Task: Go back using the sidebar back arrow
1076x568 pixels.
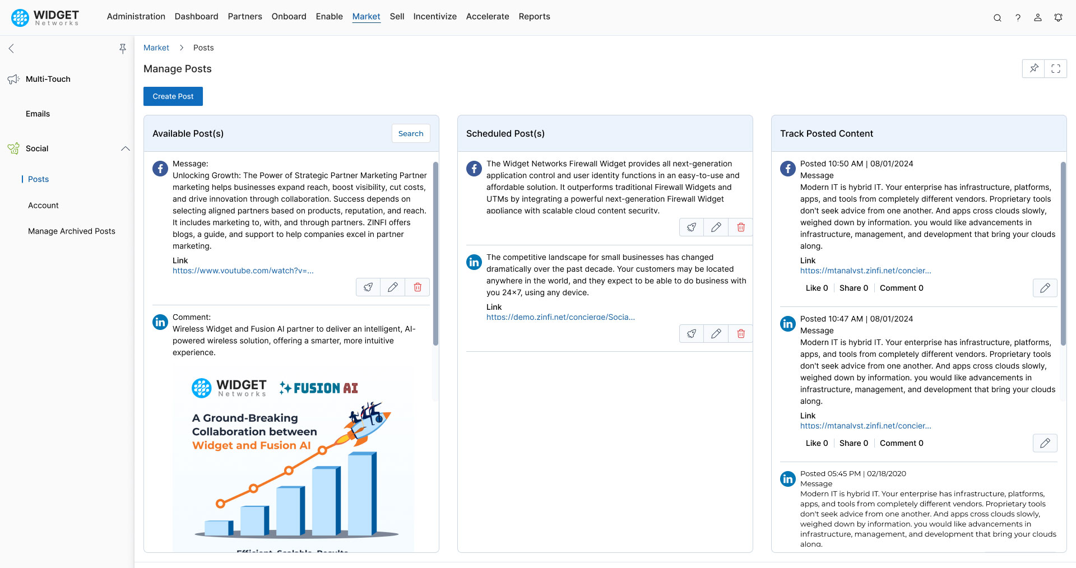Action: point(11,48)
